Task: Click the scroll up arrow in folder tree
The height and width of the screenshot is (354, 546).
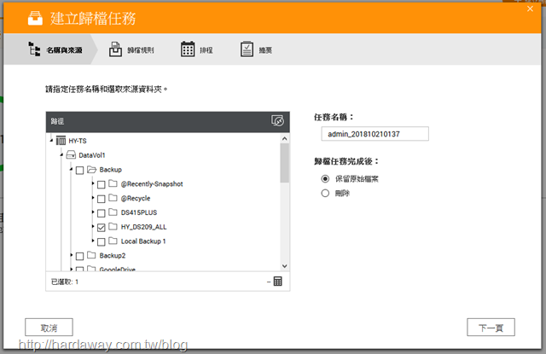Action: pos(284,138)
